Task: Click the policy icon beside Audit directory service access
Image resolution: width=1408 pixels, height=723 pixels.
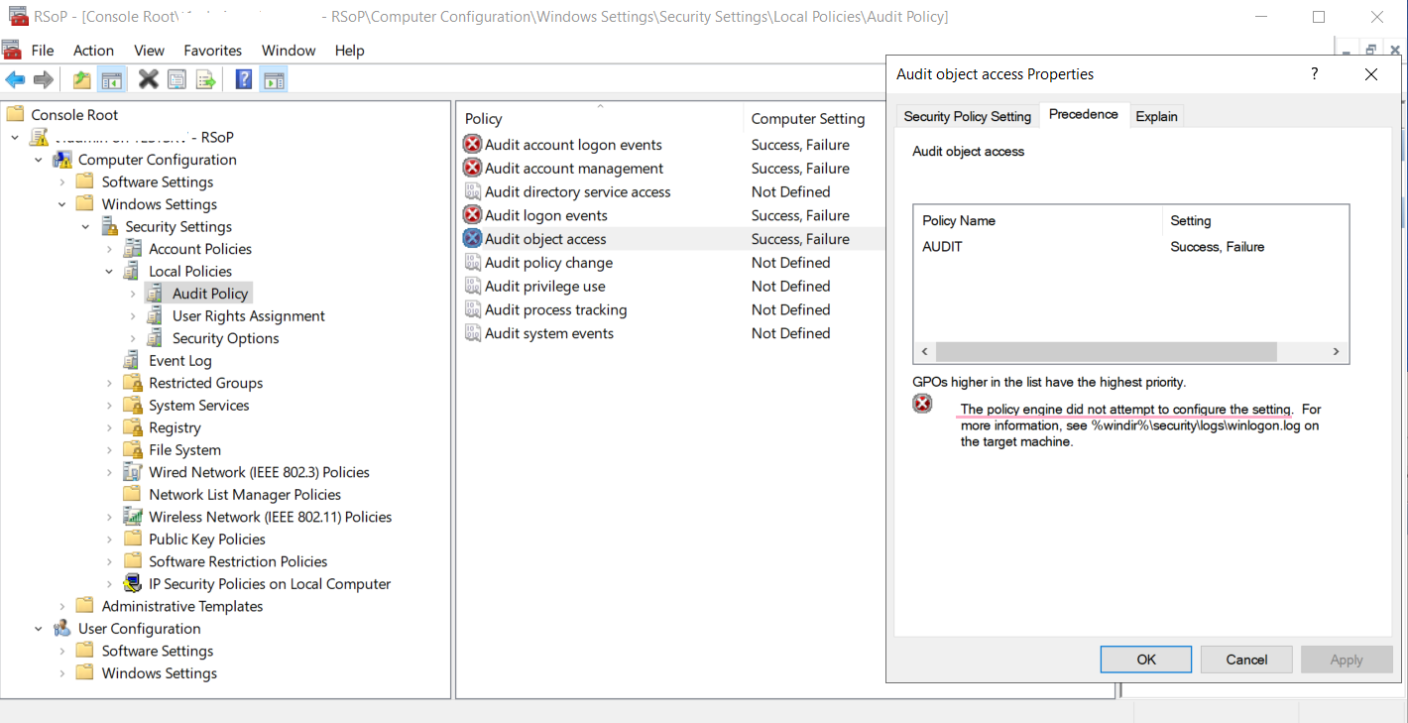Action: [473, 192]
